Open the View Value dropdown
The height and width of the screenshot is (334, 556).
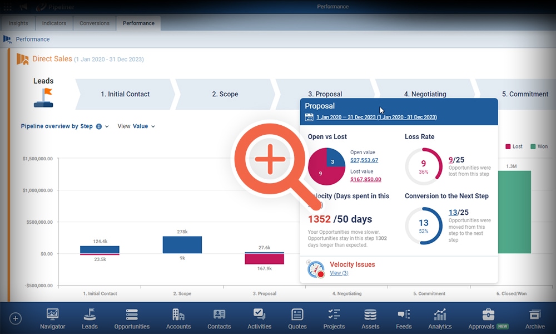(140, 126)
